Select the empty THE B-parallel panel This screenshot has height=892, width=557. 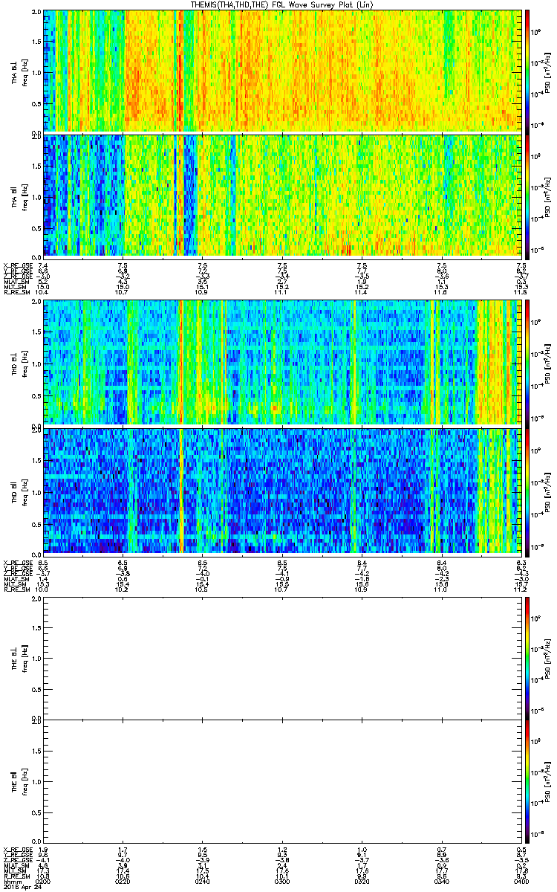point(283,780)
